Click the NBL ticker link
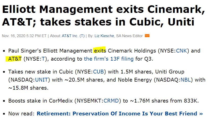 click(186, 80)
